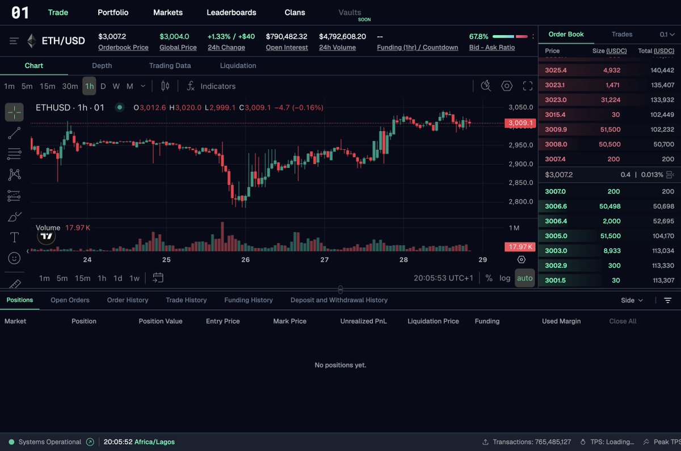This screenshot has height=451, width=681.
Task: Select the Fibonacci retracement lines tool
Action: (x=14, y=154)
